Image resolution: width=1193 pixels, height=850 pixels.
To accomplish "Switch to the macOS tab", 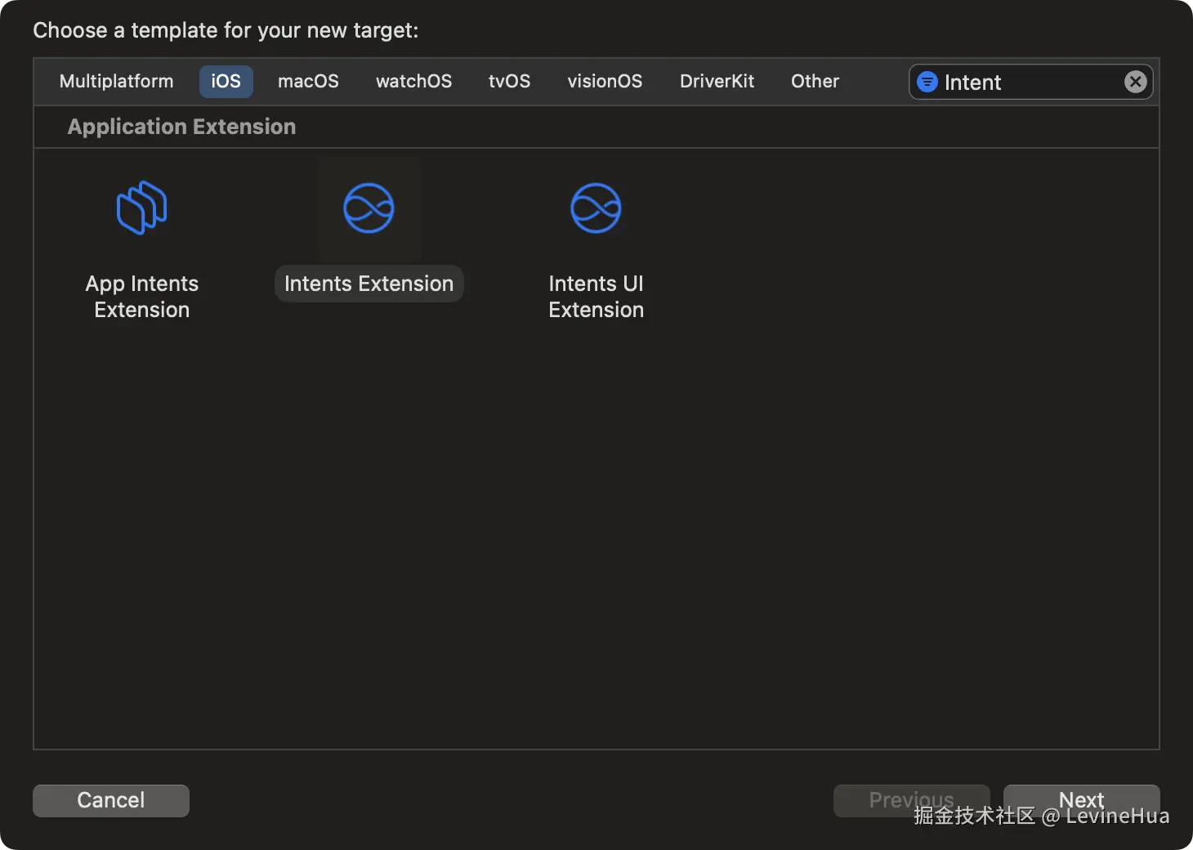I will (x=308, y=82).
